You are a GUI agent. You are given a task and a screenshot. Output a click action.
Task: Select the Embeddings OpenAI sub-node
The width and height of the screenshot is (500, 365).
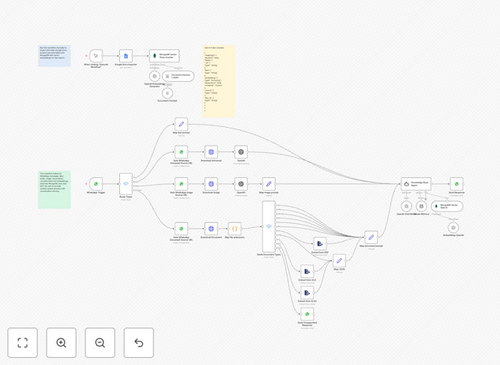click(x=453, y=227)
